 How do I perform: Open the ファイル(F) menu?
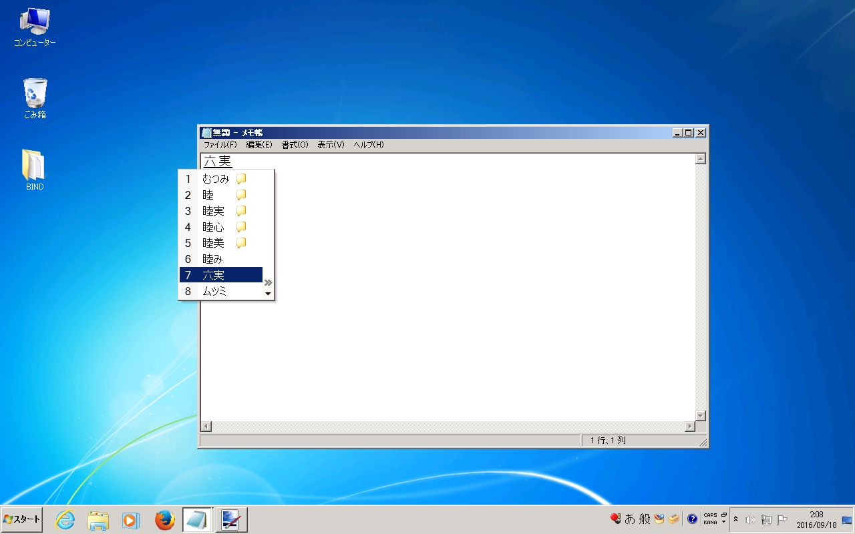(x=220, y=145)
